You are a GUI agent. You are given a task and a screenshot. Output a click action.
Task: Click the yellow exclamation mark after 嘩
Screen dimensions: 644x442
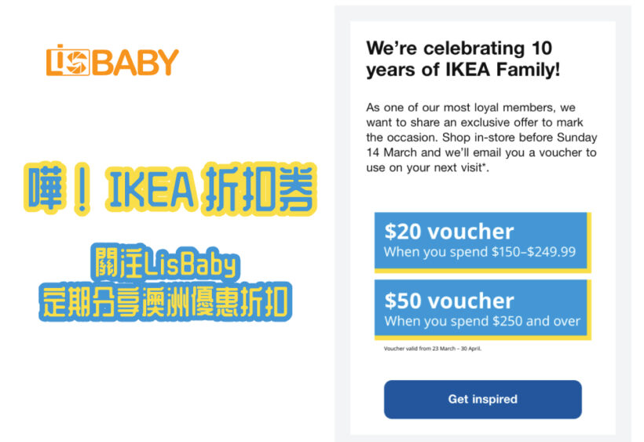[82, 188]
